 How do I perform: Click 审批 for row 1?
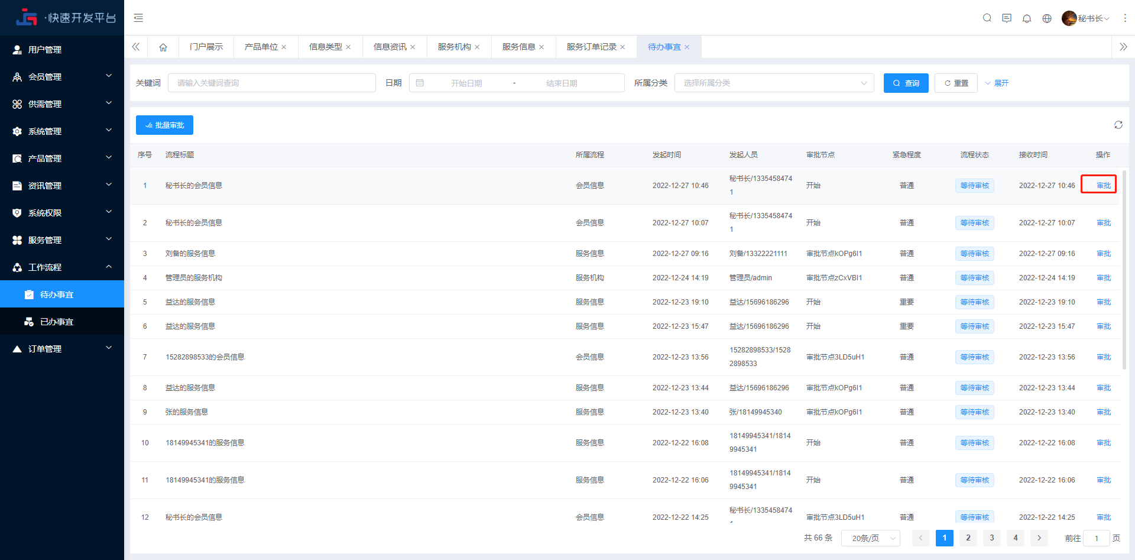coord(1104,186)
